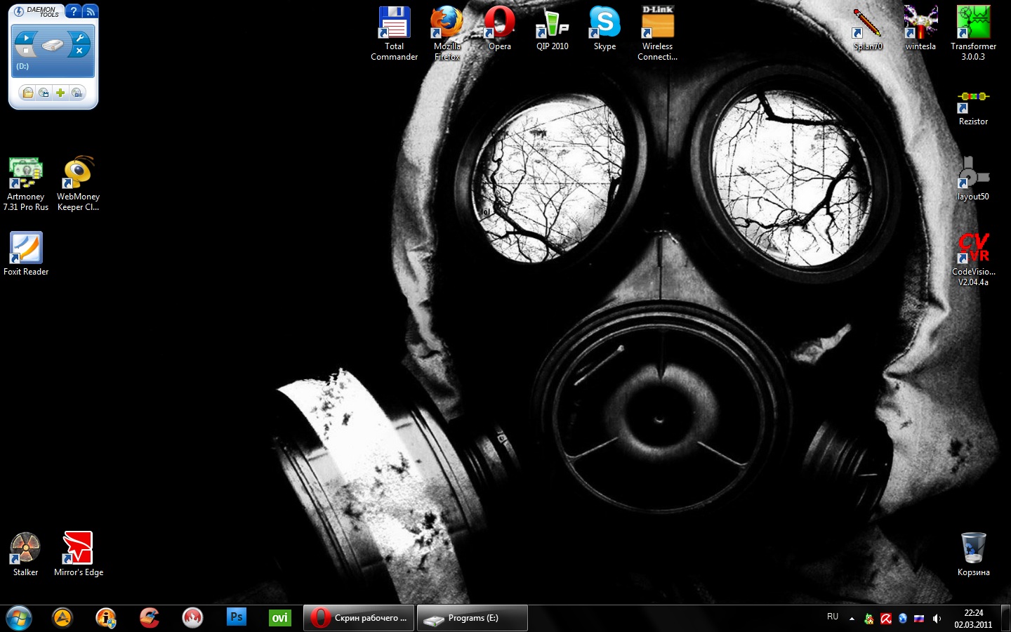Image resolution: width=1011 pixels, height=632 pixels.
Task: Click the blue globe tray icon
Action: coord(903,619)
